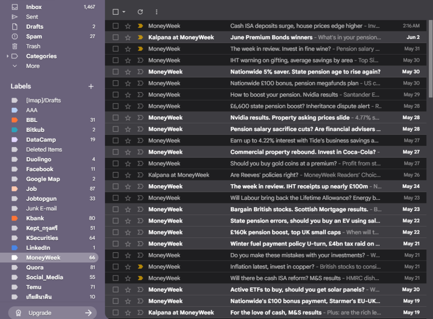Open the Inbox folder
This screenshot has width=433, height=319.
[49, 7]
